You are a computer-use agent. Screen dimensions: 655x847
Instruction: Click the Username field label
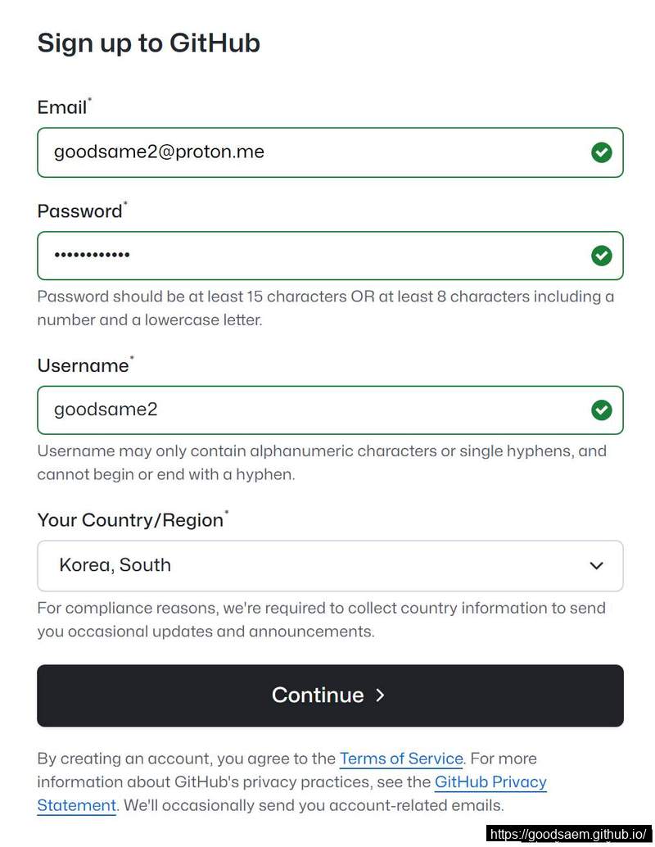85,365
